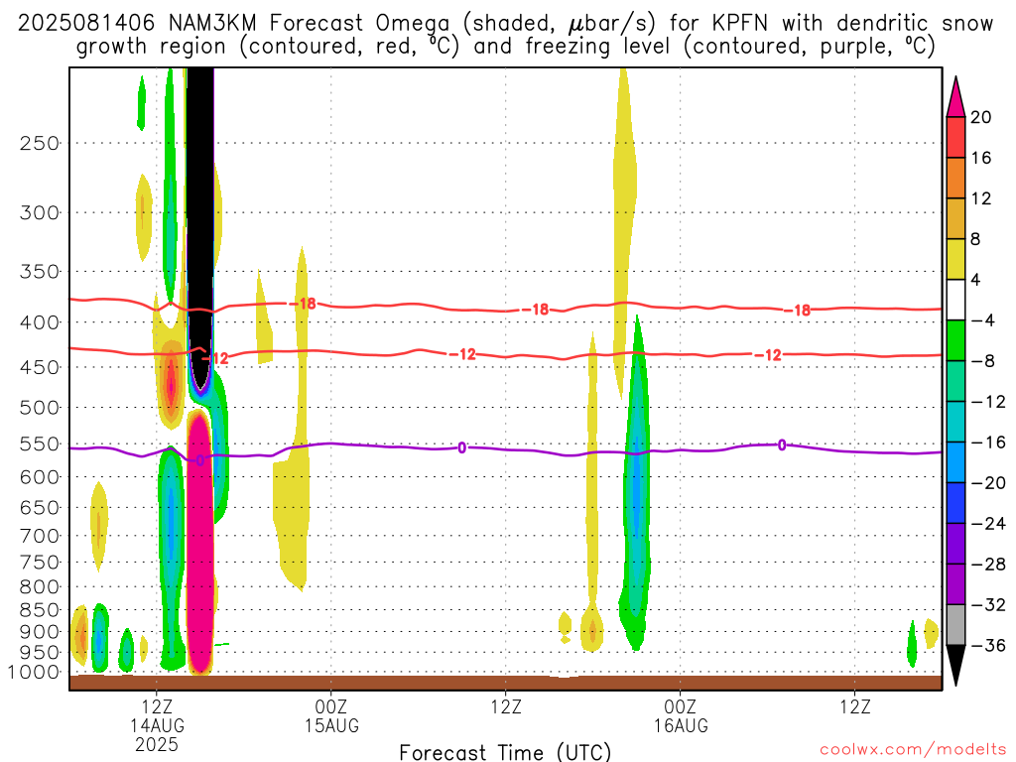Click the 900 pressure level label
The height and width of the screenshot is (762, 1016).
tap(40, 632)
